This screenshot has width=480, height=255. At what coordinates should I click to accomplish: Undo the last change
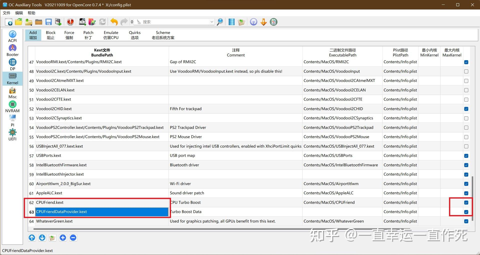[114, 22]
